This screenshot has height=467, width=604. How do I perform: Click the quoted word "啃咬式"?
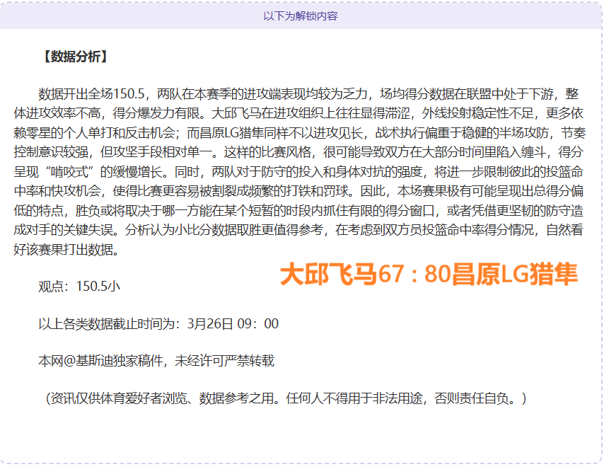coord(79,171)
